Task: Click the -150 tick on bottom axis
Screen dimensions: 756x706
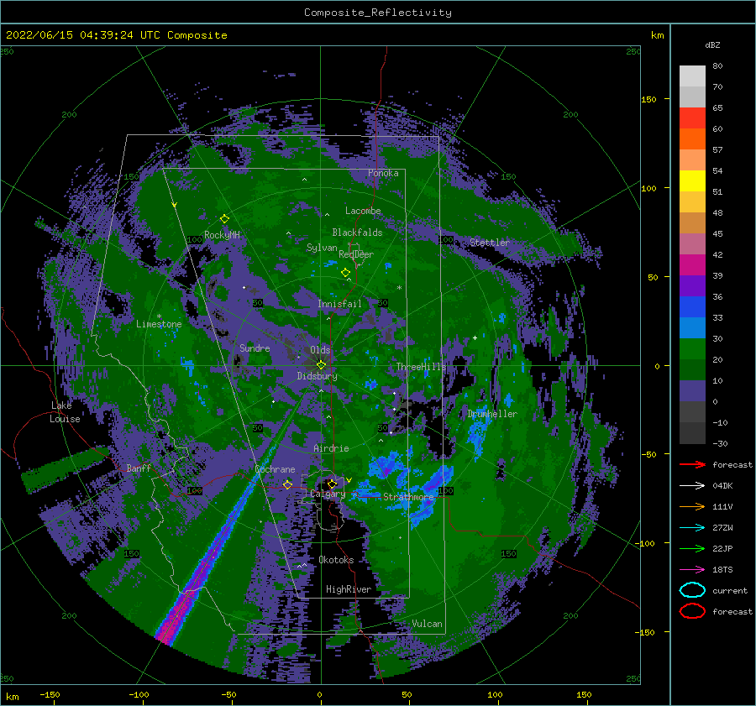Action: pyautogui.click(x=50, y=694)
